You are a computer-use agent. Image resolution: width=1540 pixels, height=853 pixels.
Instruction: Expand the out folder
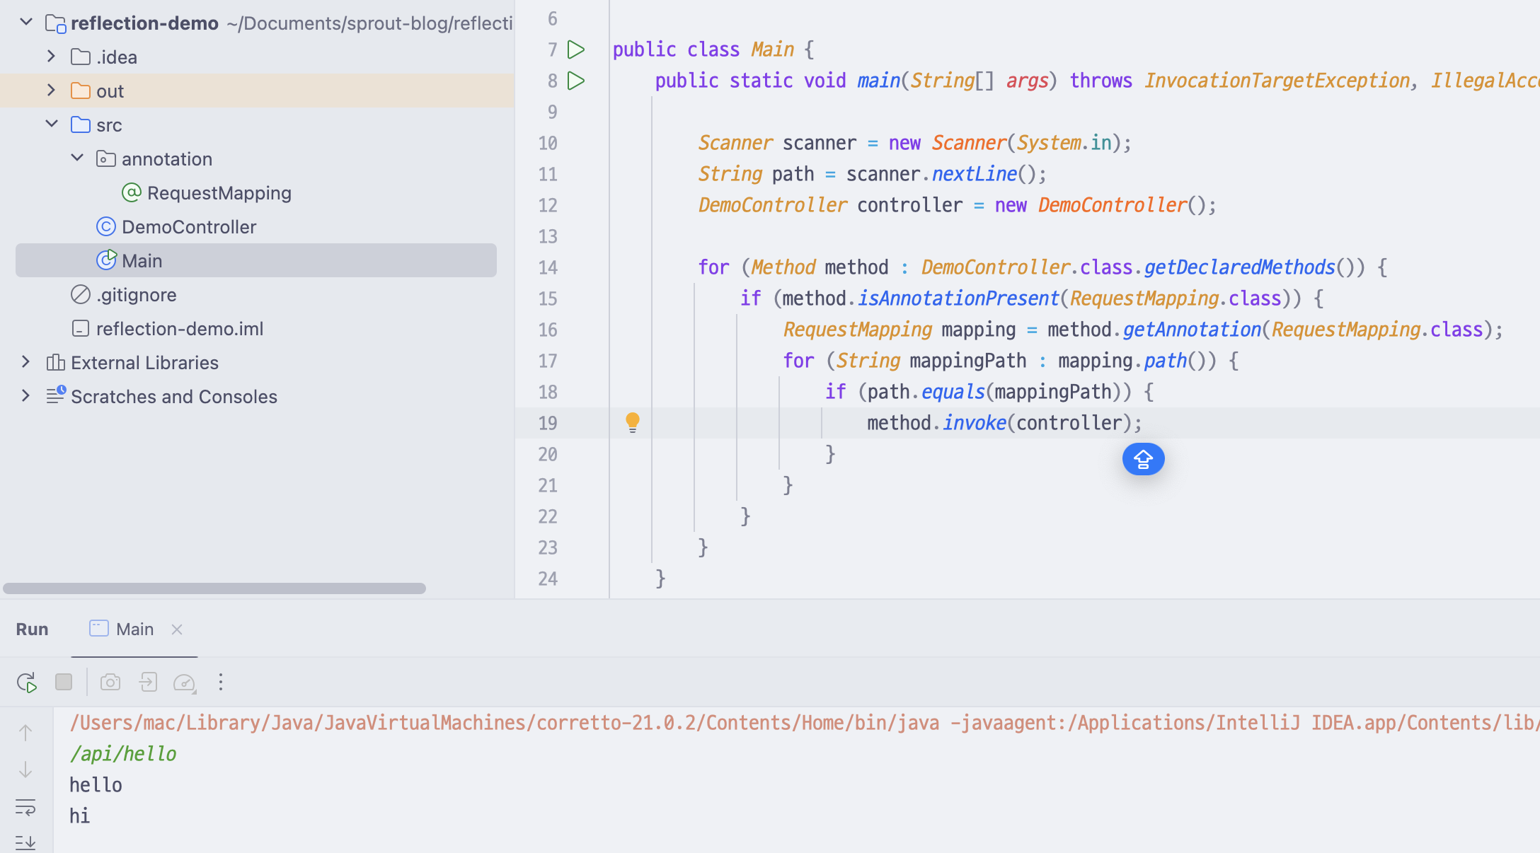[51, 91]
